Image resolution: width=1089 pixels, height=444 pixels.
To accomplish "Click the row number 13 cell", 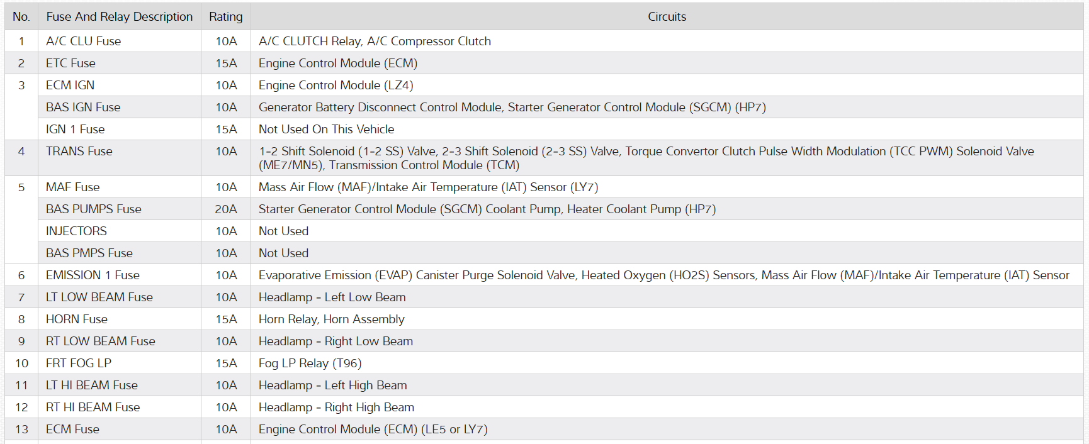I will pos(21,430).
